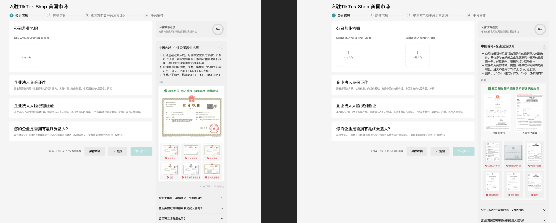The width and height of the screenshot is (556, 223).
Task: Go to 第三方电商平台运营证明 step on mainland-China page
Action: [108, 15]
